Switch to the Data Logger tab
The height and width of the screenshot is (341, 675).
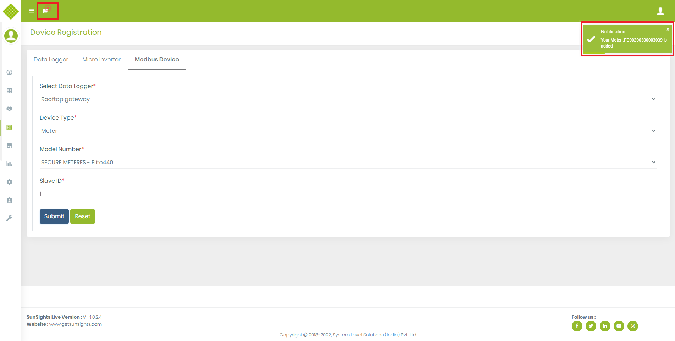tap(51, 60)
